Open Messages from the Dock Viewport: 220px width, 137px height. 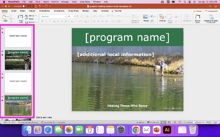tap(59, 130)
